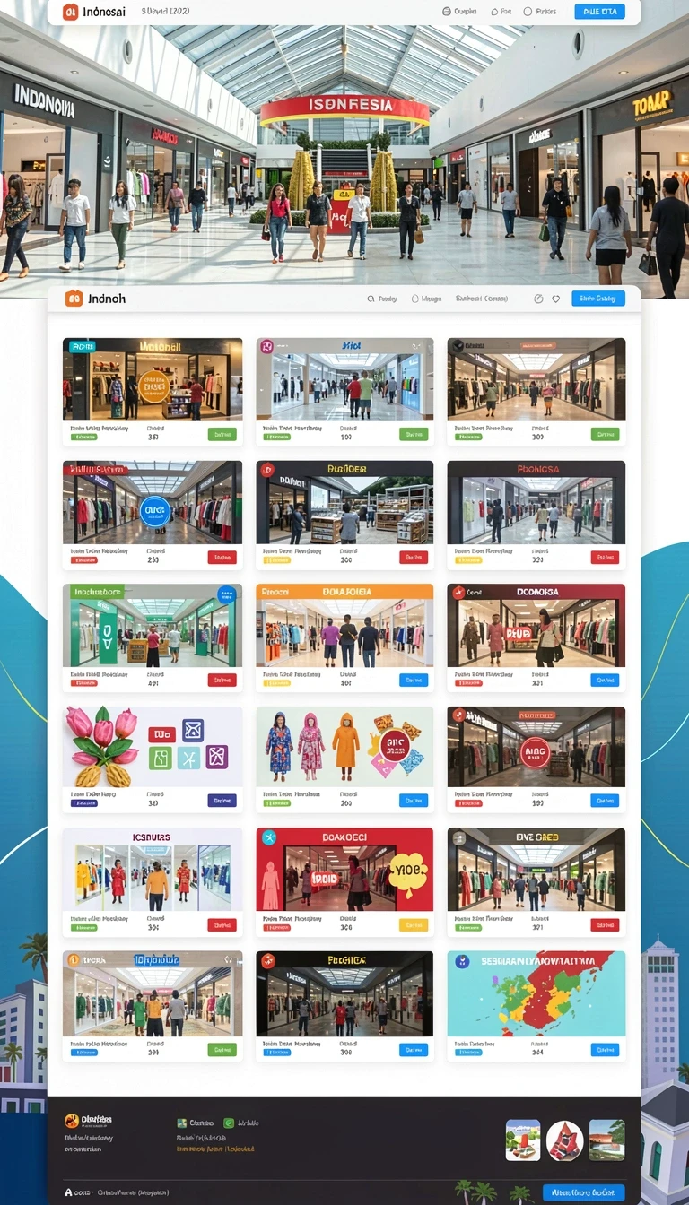Viewport: 689px width, 1205px height.
Task: Click the circular icon left of the heart icon
Action: coord(538,299)
